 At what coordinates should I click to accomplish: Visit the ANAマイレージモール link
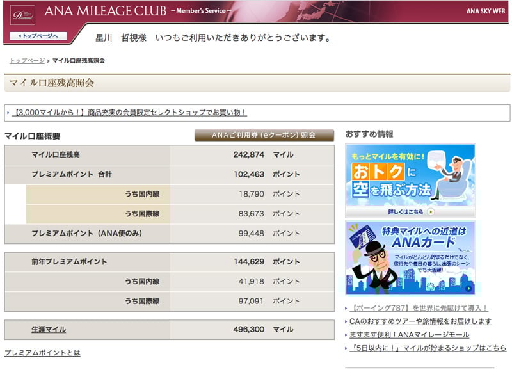pyautogui.click(x=410, y=335)
